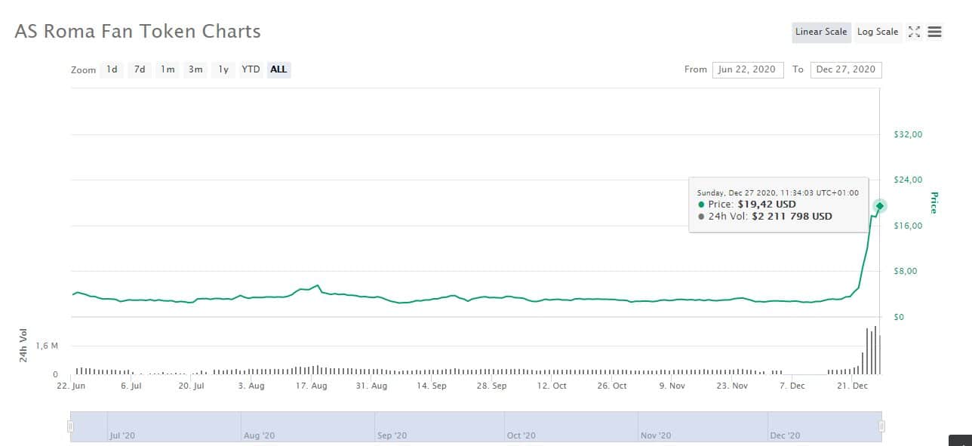The width and height of the screenshot is (972, 446).
Task: Toggle fullscreen chart view icon
Action: pyautogui.click(x=914, y=32)
